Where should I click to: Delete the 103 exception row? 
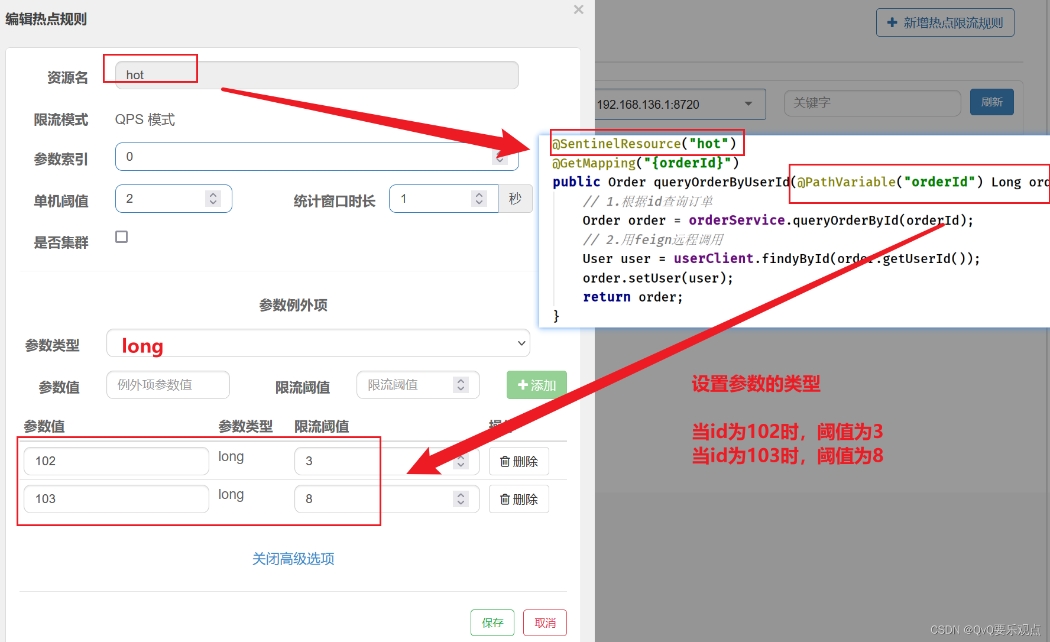tap(519, 499)
